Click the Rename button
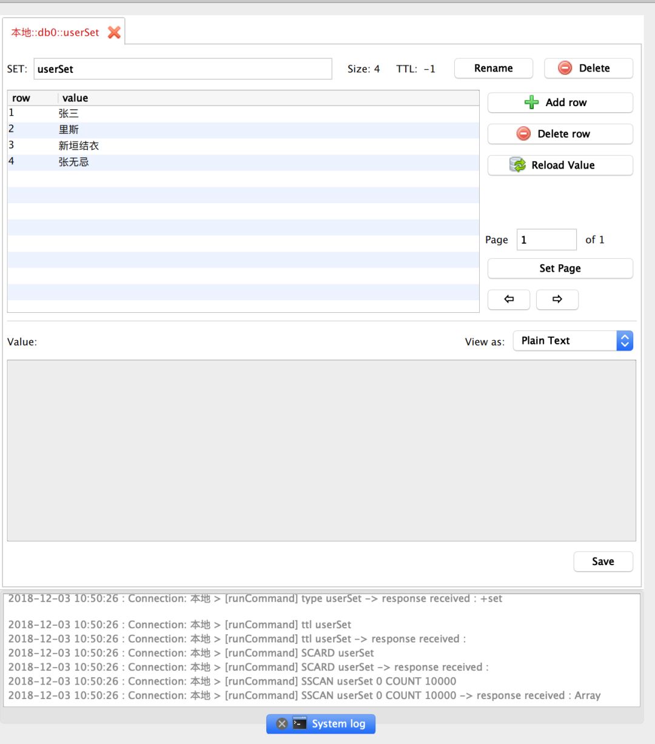Screen dimensions: 655x744 [x=493, y=69]
